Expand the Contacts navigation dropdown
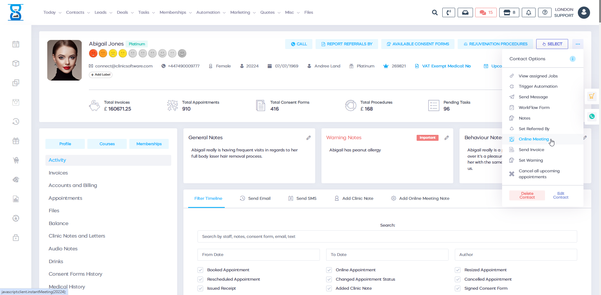The width and height of the screenshot is (601, 295). point(75,12)
